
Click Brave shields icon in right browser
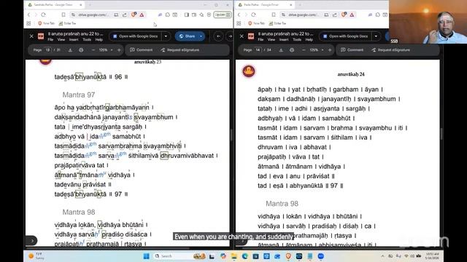coord(344,15)
